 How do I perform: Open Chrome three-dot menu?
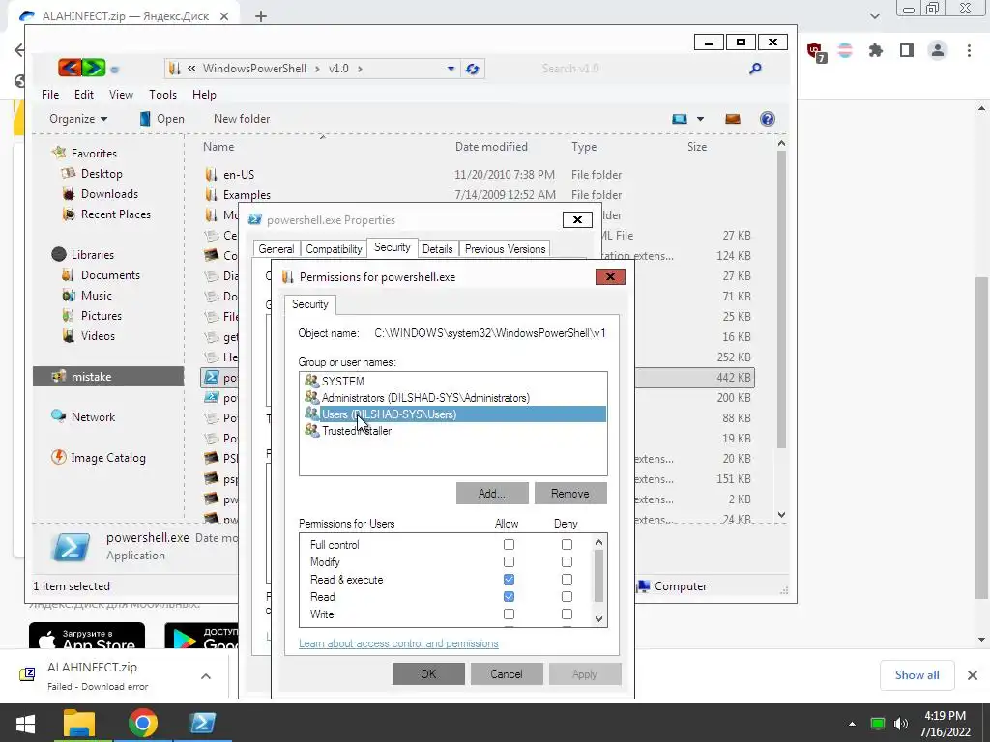coord(969,50)
